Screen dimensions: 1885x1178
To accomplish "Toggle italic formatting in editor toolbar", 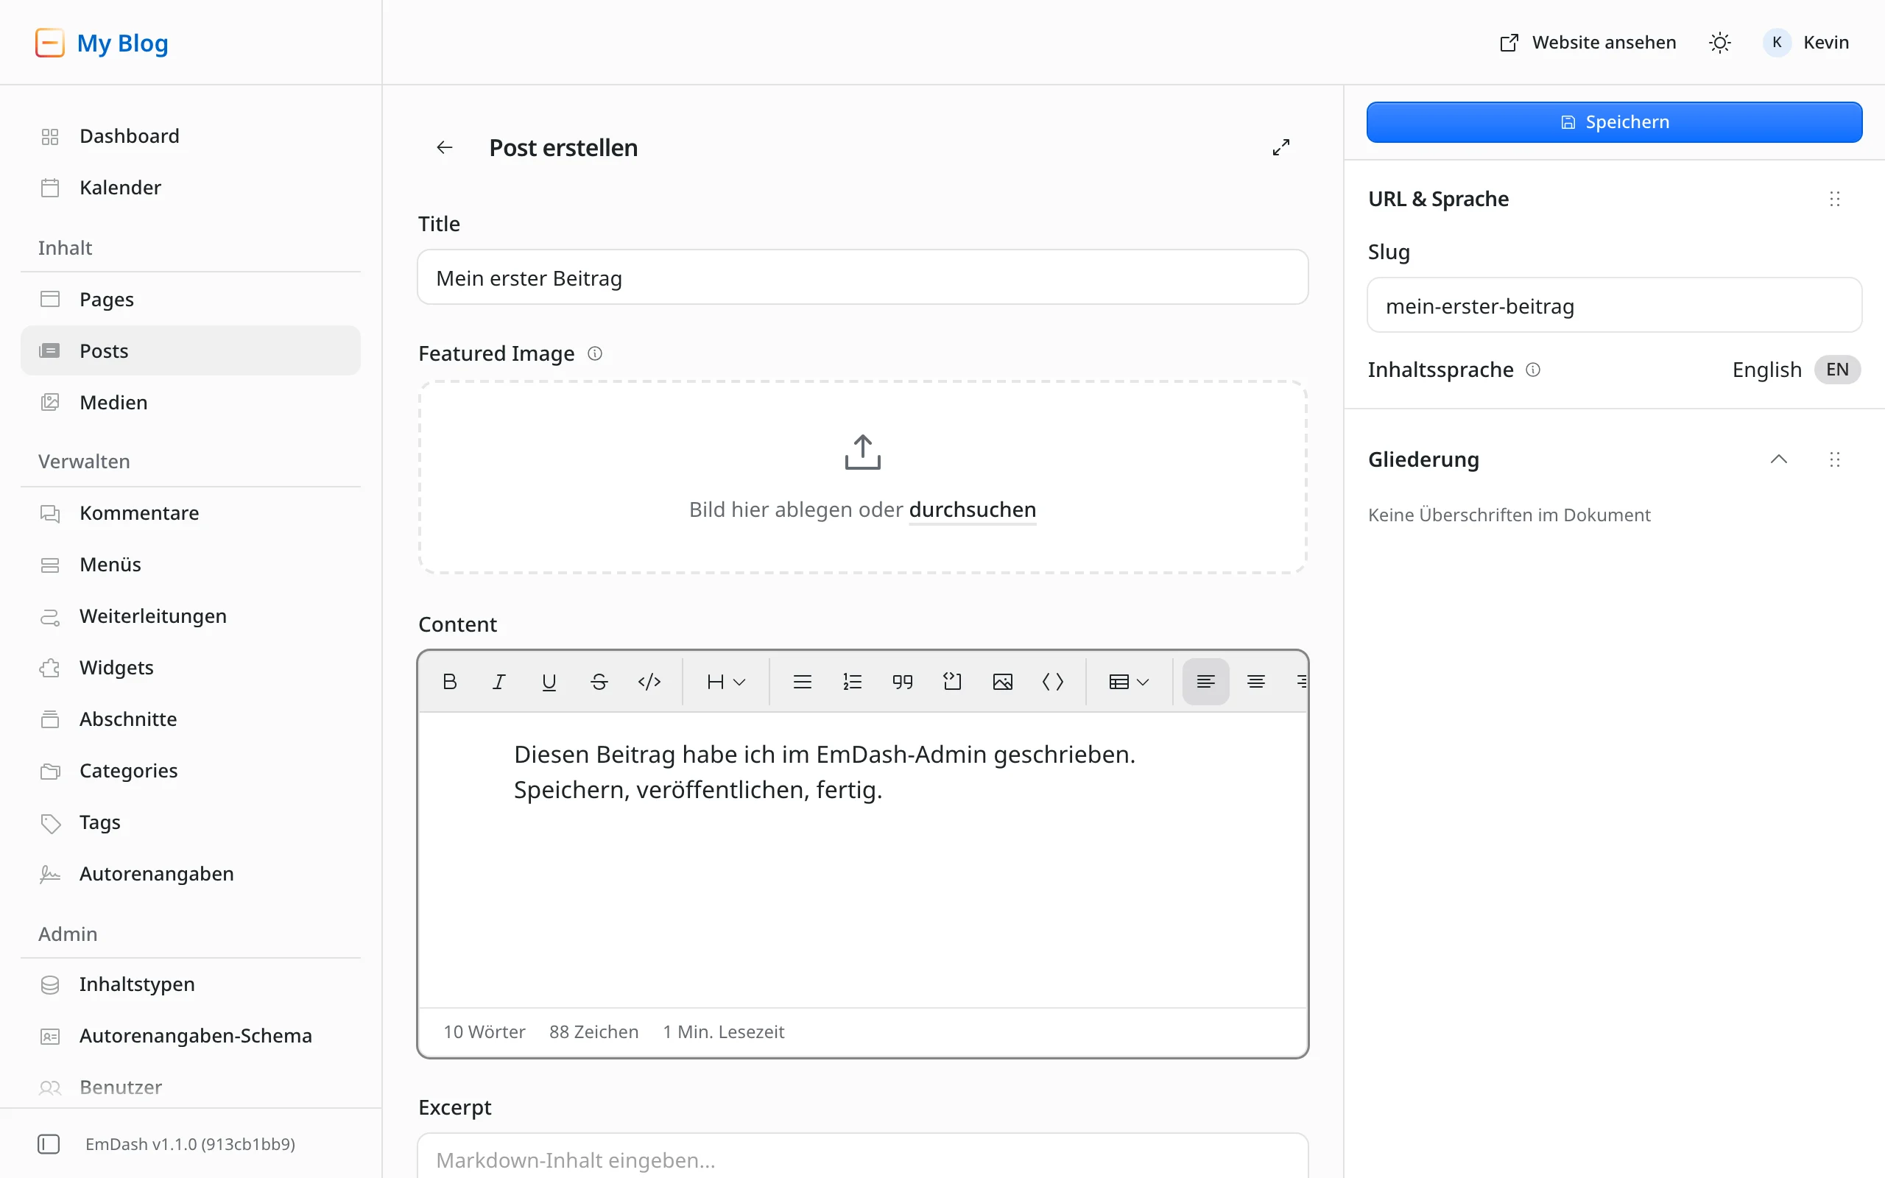I will point(499,682).
